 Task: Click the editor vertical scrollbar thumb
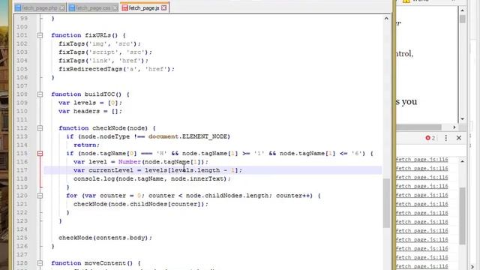click(386, 203)
